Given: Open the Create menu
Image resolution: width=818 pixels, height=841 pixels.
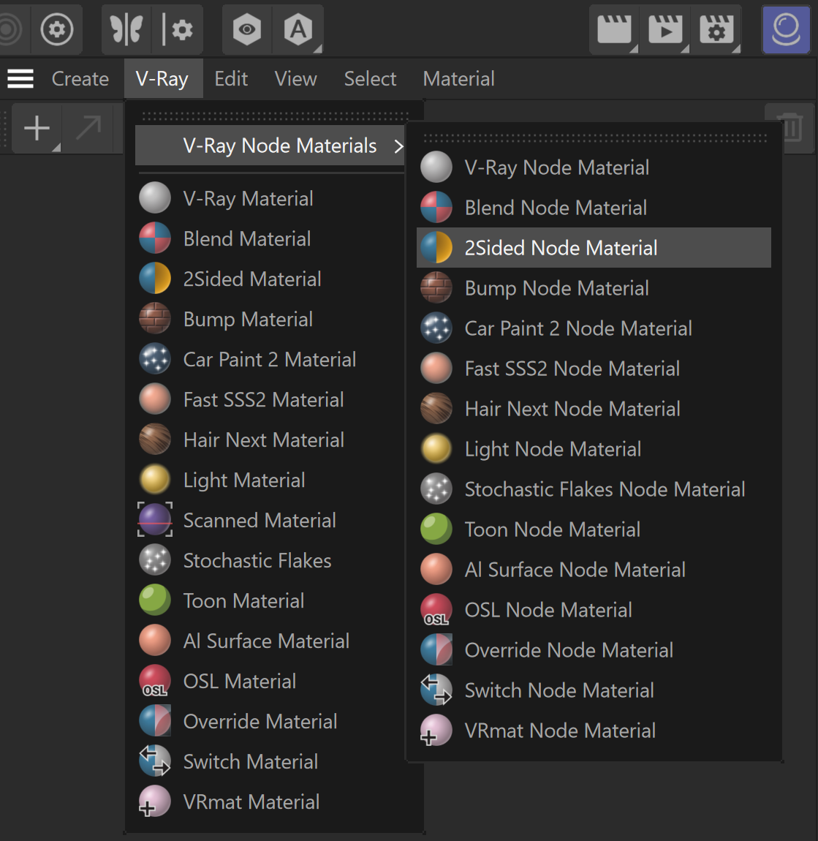Looking at the screenshot, I should click(x=80, y=79).
